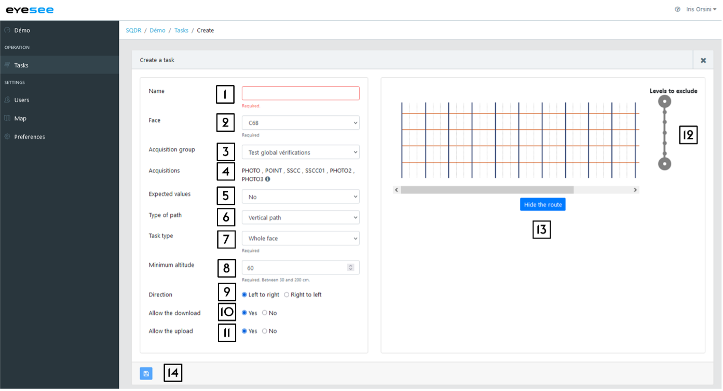Open Preferences in the sidebar
This screenshot has width=723, height=391.
[x=59, y=137]
